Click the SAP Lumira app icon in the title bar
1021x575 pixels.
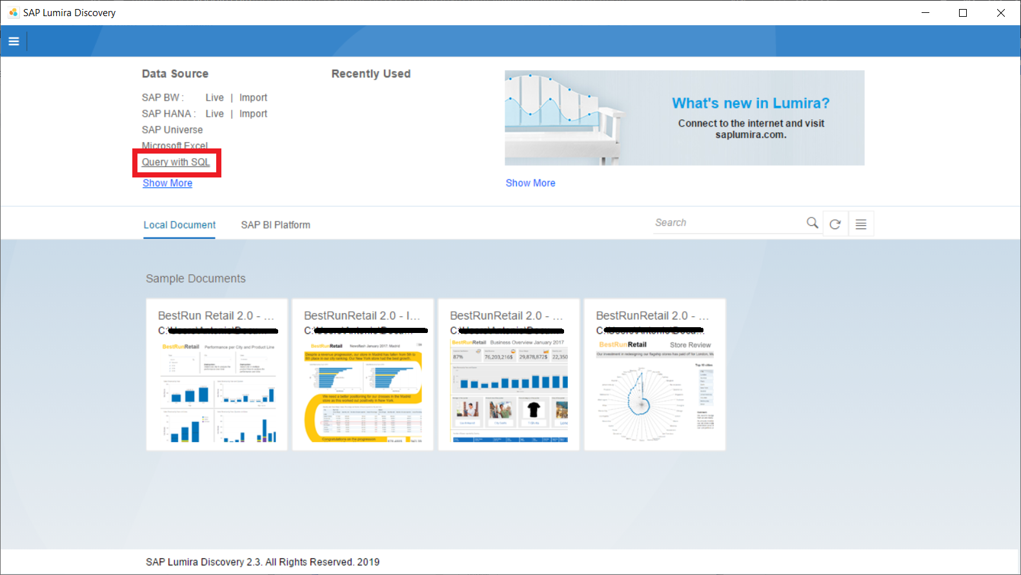pyautogui.click(x=14, y=12)
